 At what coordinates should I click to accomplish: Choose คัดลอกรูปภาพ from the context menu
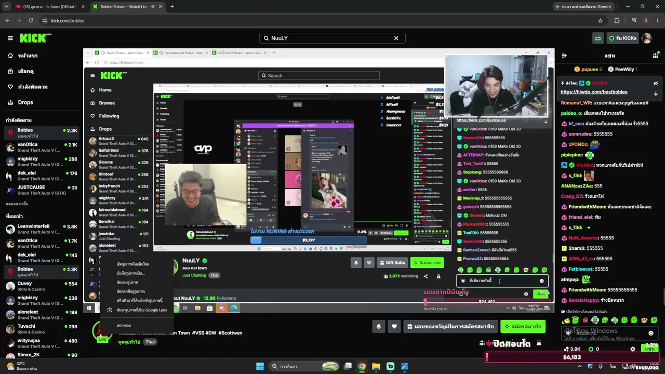(x=127, y=282)
